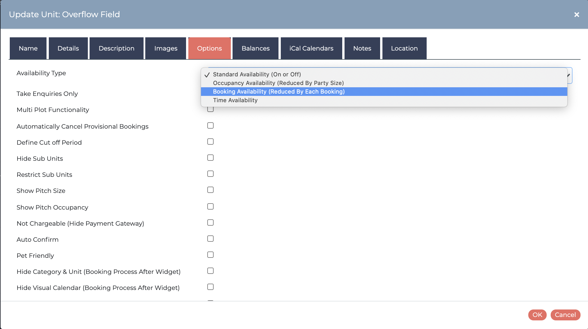Click the Define Cut off Period label
The width and height of the screenshot is (588, 329).
tap(49, 142)
